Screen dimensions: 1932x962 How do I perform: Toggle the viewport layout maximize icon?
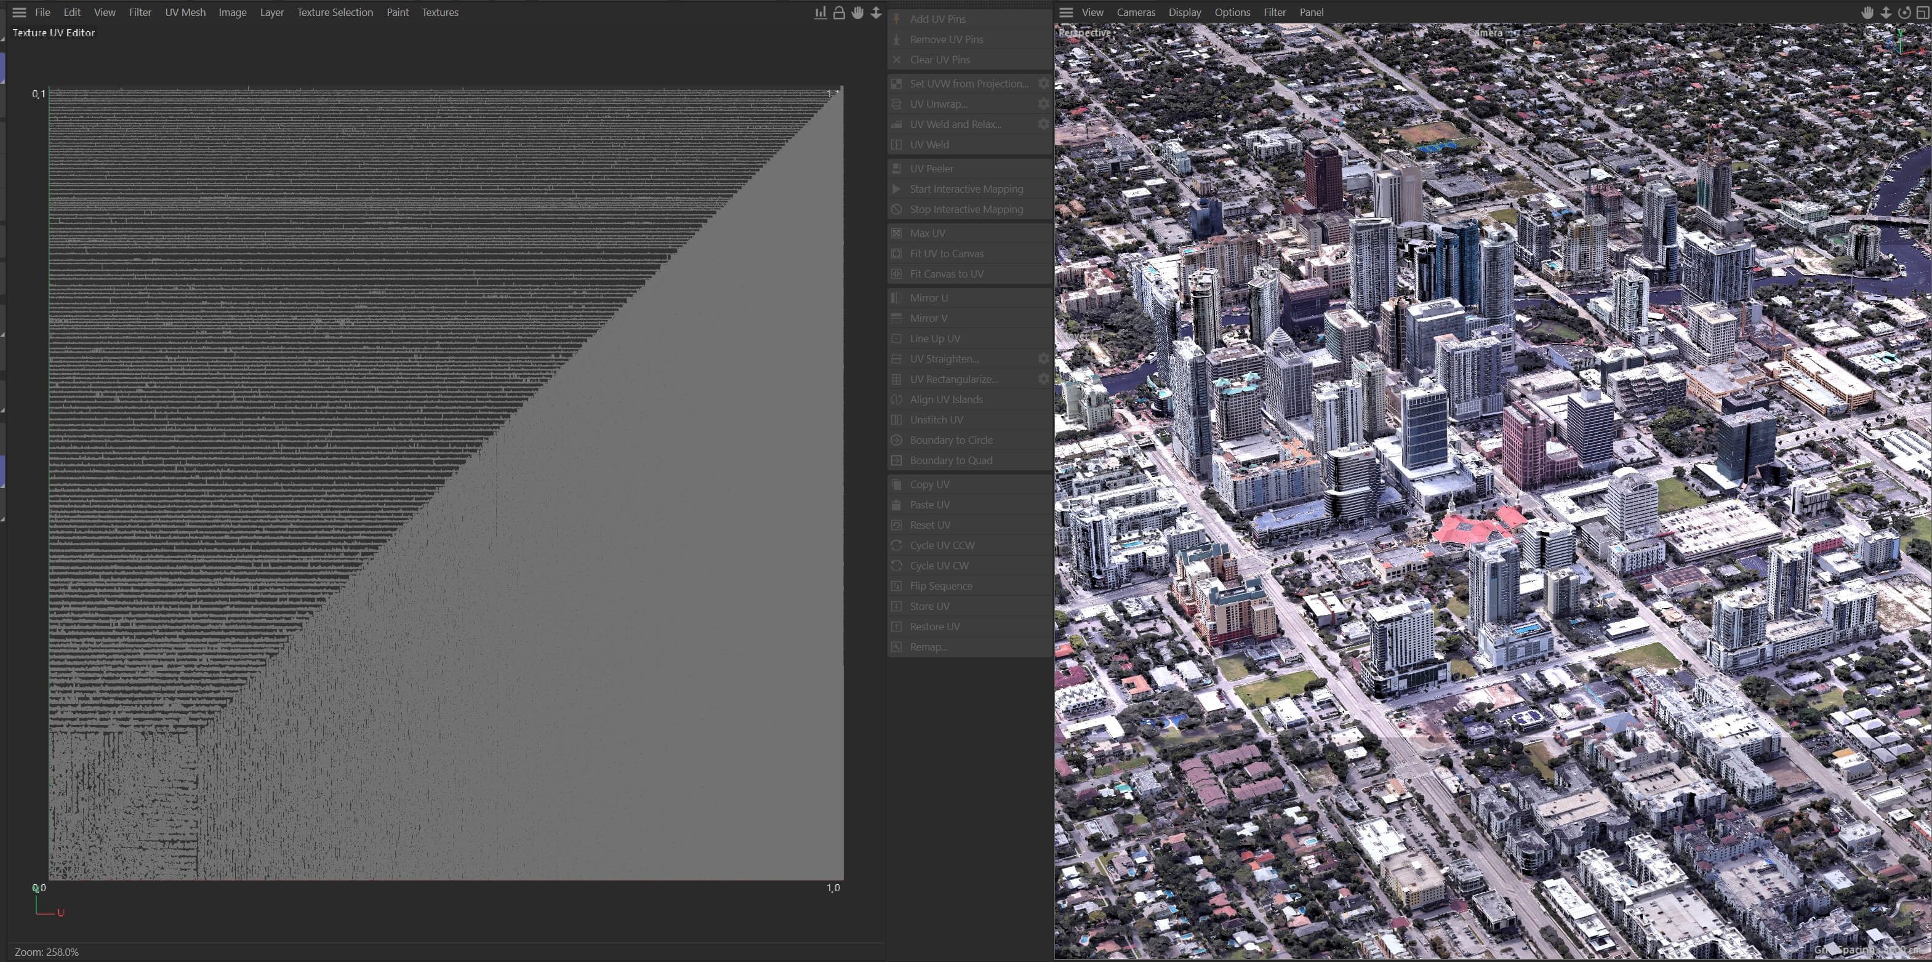pos(1922,12)
